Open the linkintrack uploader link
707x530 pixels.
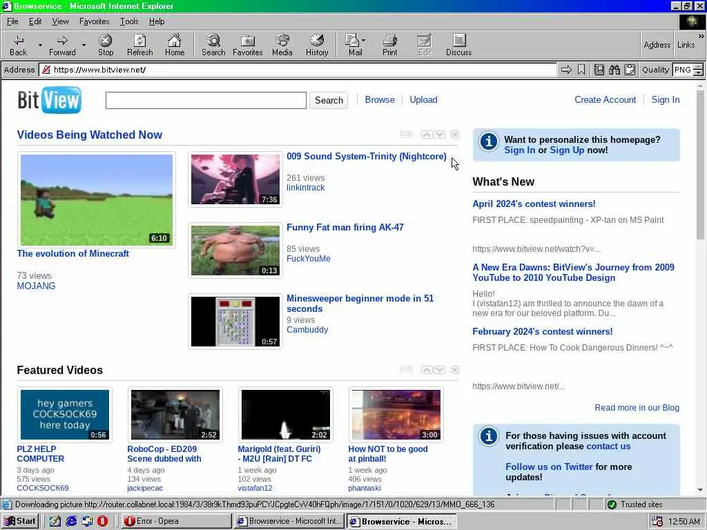305,188
